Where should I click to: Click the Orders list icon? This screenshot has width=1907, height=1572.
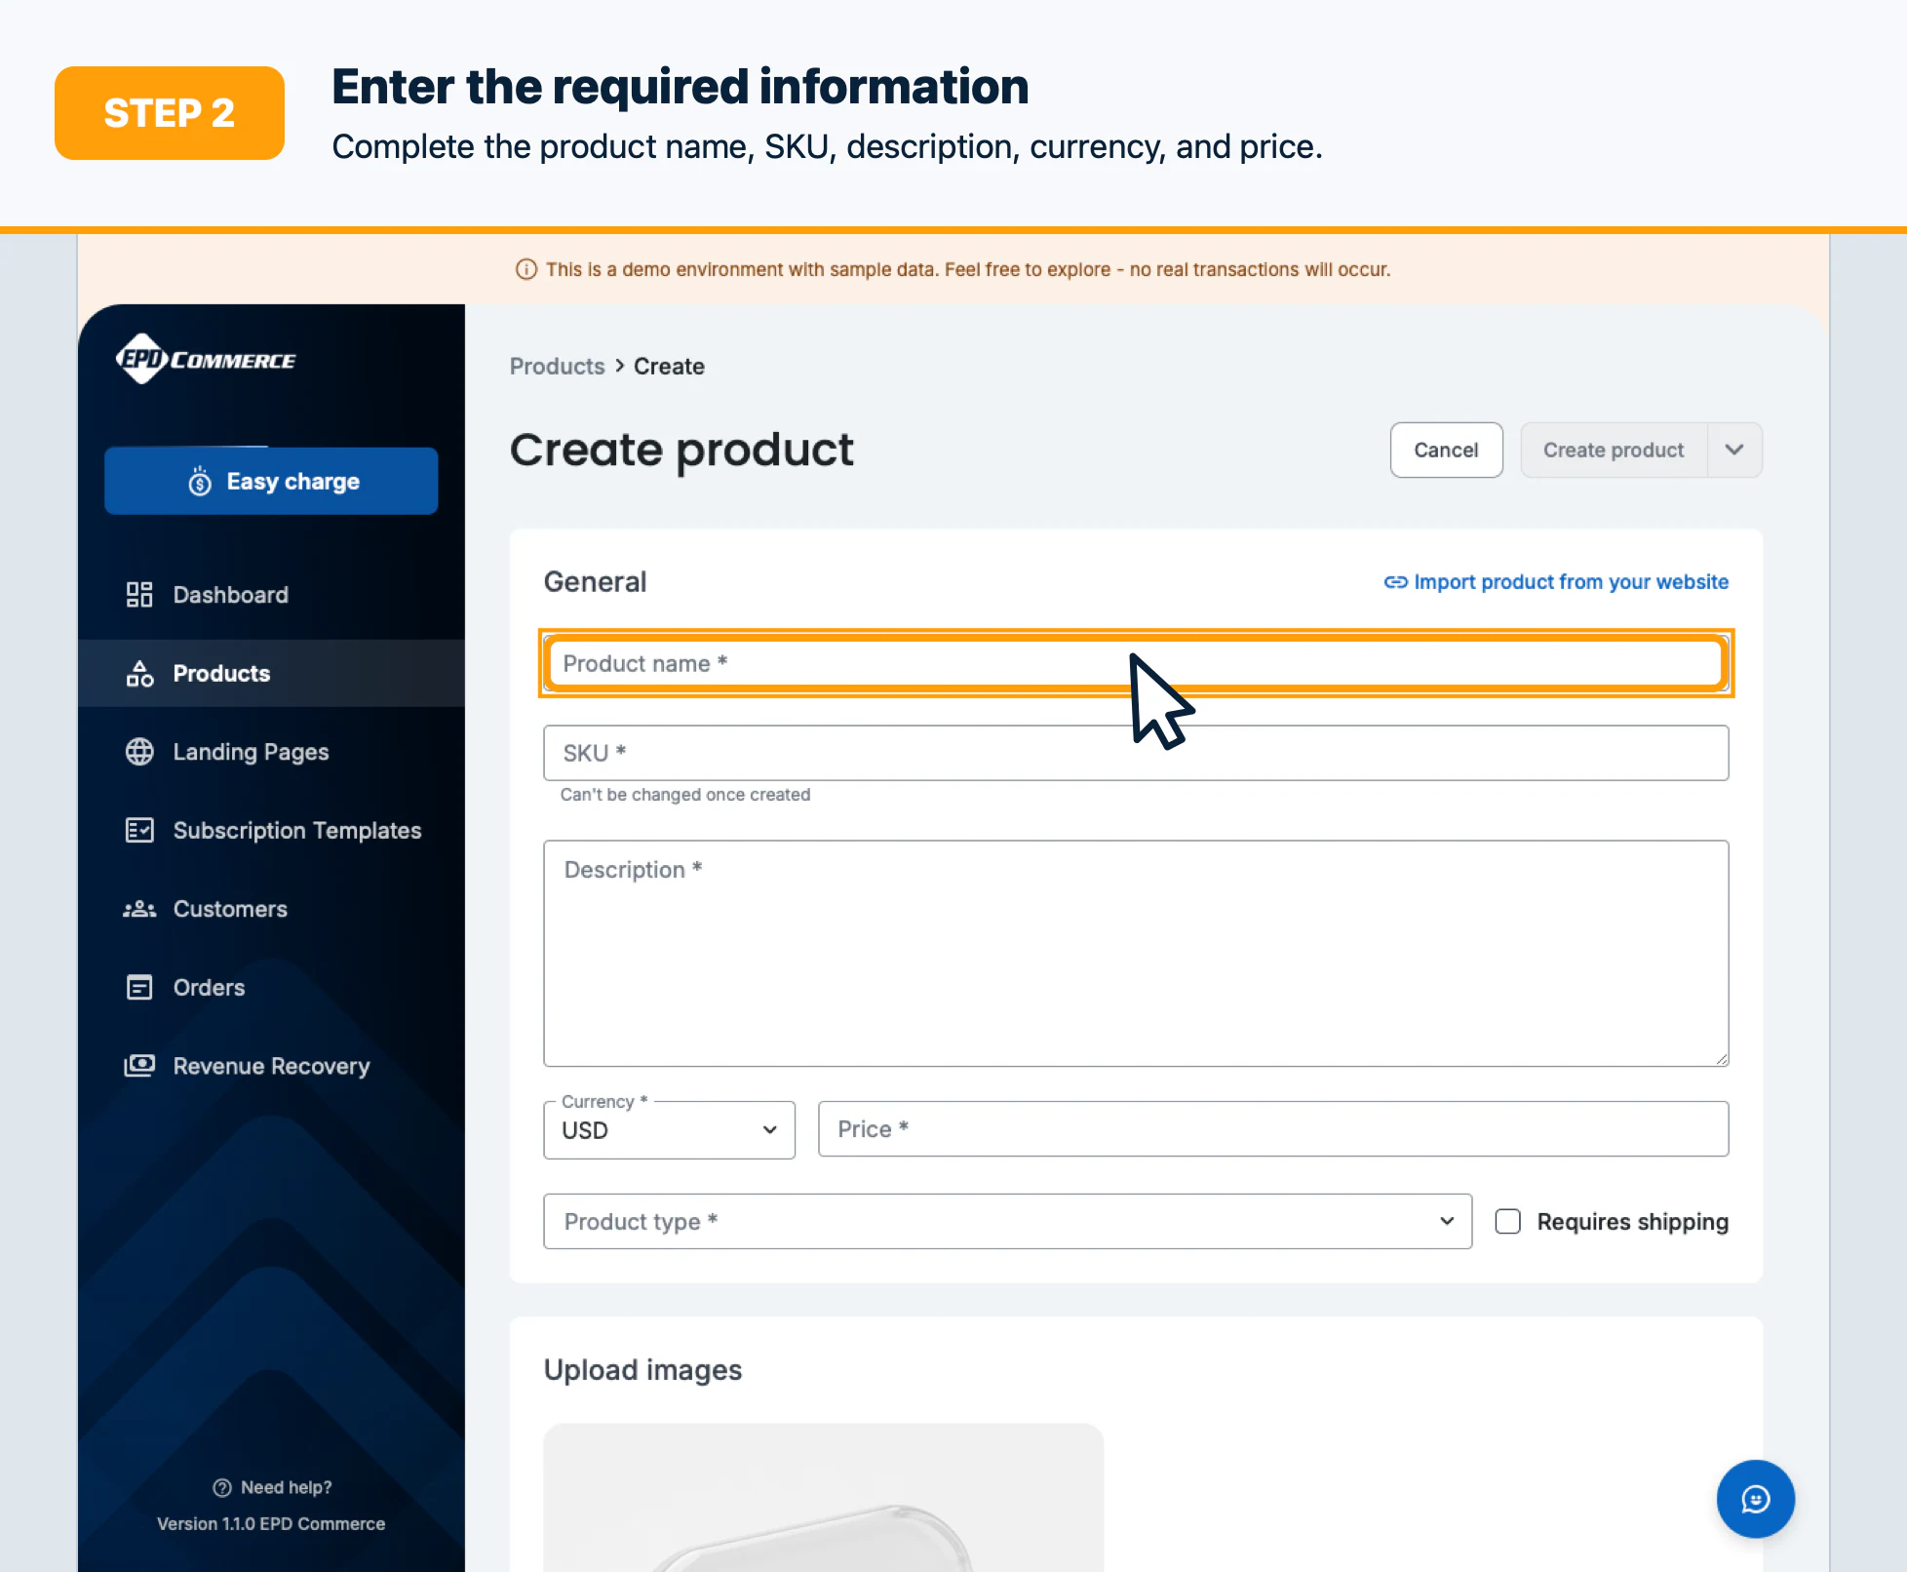point(139,988)
